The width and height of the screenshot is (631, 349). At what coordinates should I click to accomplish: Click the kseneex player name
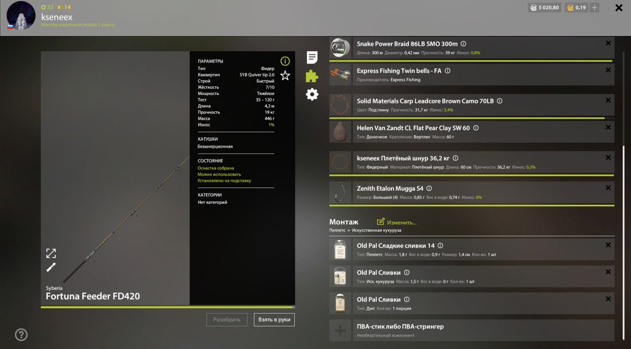pos(57,17)
